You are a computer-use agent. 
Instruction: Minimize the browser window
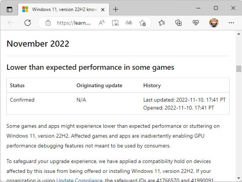[x=198, y=8]
